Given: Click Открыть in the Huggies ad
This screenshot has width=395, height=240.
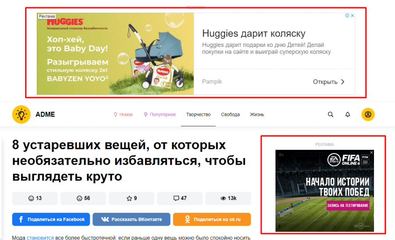Looking at the screenshot, I should tap(329, 82).
